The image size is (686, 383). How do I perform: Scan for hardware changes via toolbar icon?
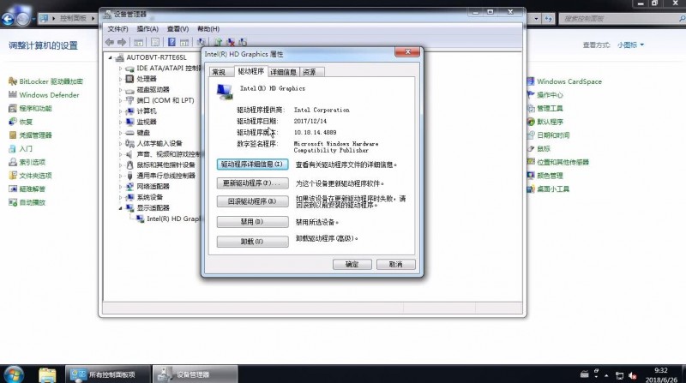[x=202, y=42]
